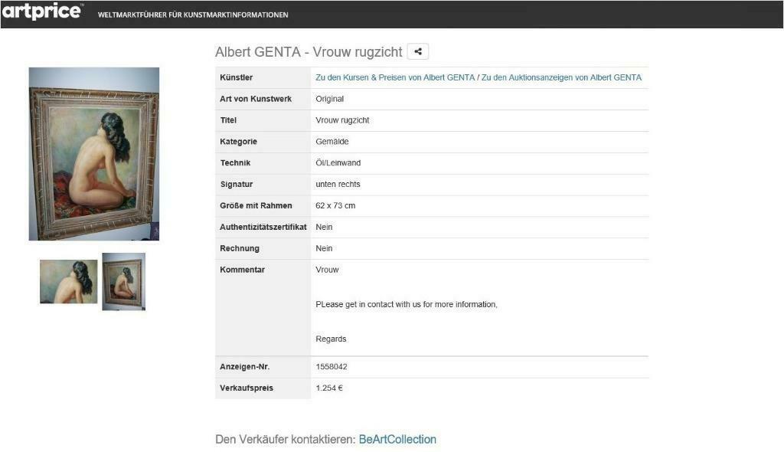Click the 'PLease get in contact with us' comment
The height and width of the screenshot is (452, 784).
tap(407, 304)
